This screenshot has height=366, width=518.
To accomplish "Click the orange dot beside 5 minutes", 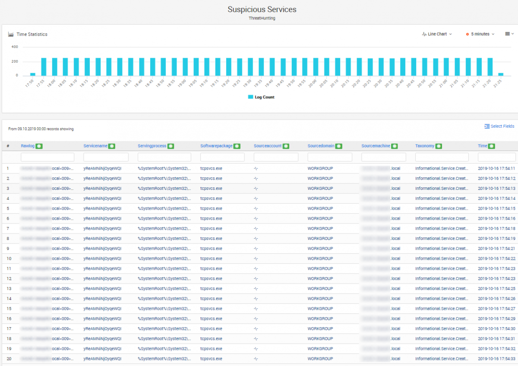I will tap(467, 34).
